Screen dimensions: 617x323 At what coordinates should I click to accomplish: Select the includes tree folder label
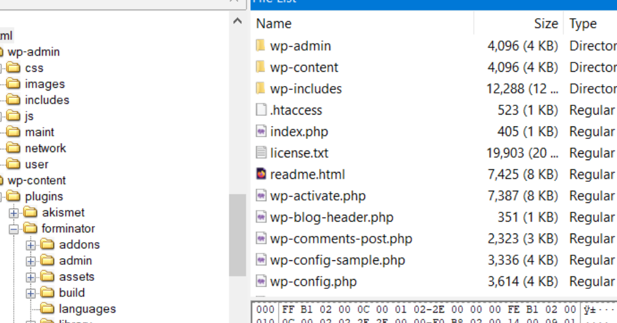coord(47,100)
